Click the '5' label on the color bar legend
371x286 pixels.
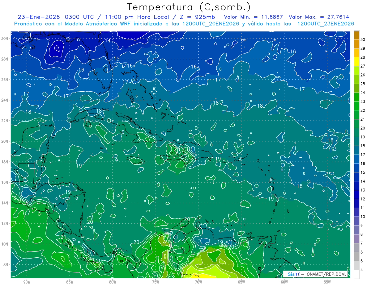pos(362,261)
